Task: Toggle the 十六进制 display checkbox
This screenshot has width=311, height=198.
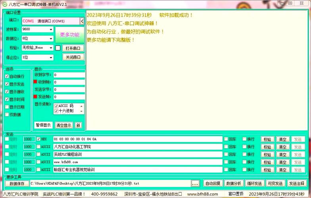Action: 56,111
